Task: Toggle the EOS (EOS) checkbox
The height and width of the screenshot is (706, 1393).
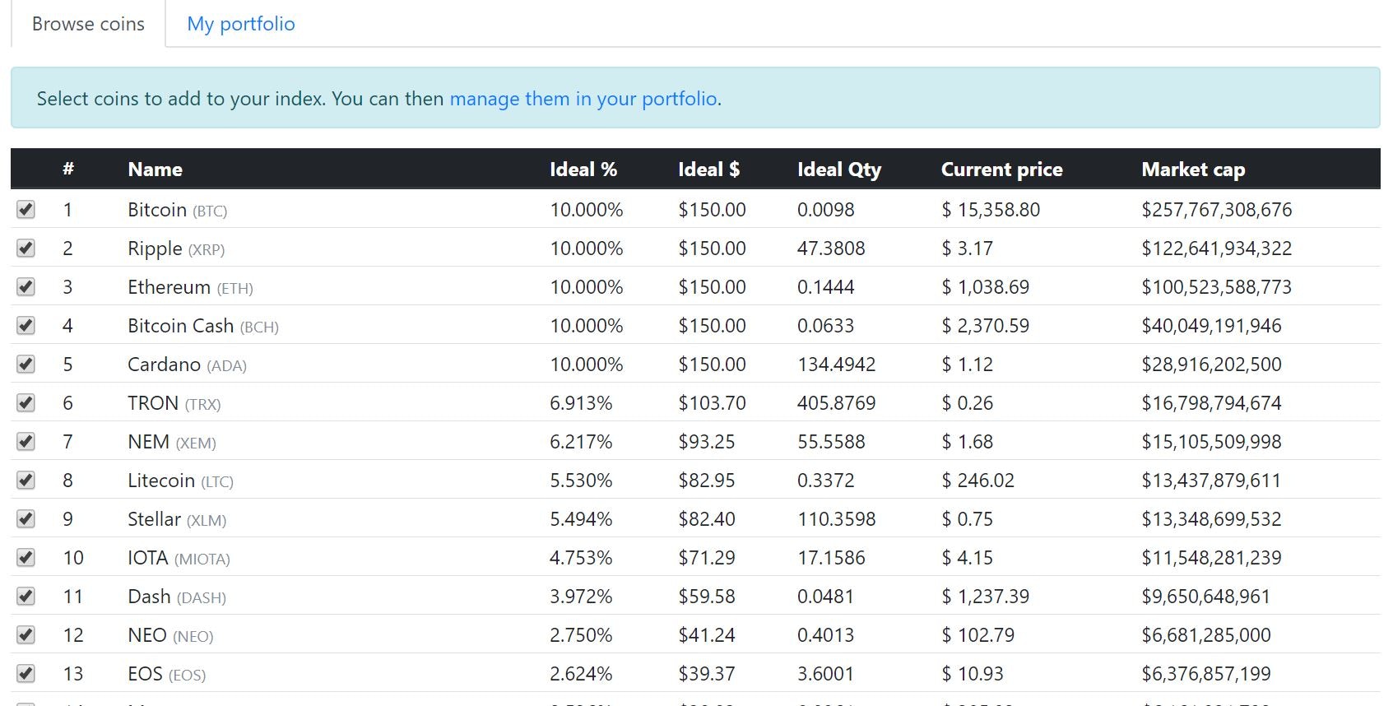Action: click(26, 673)
